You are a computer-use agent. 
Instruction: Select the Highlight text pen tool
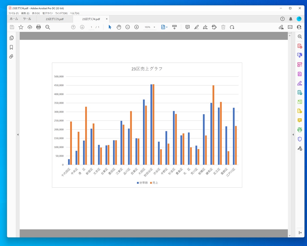point(196,27)
